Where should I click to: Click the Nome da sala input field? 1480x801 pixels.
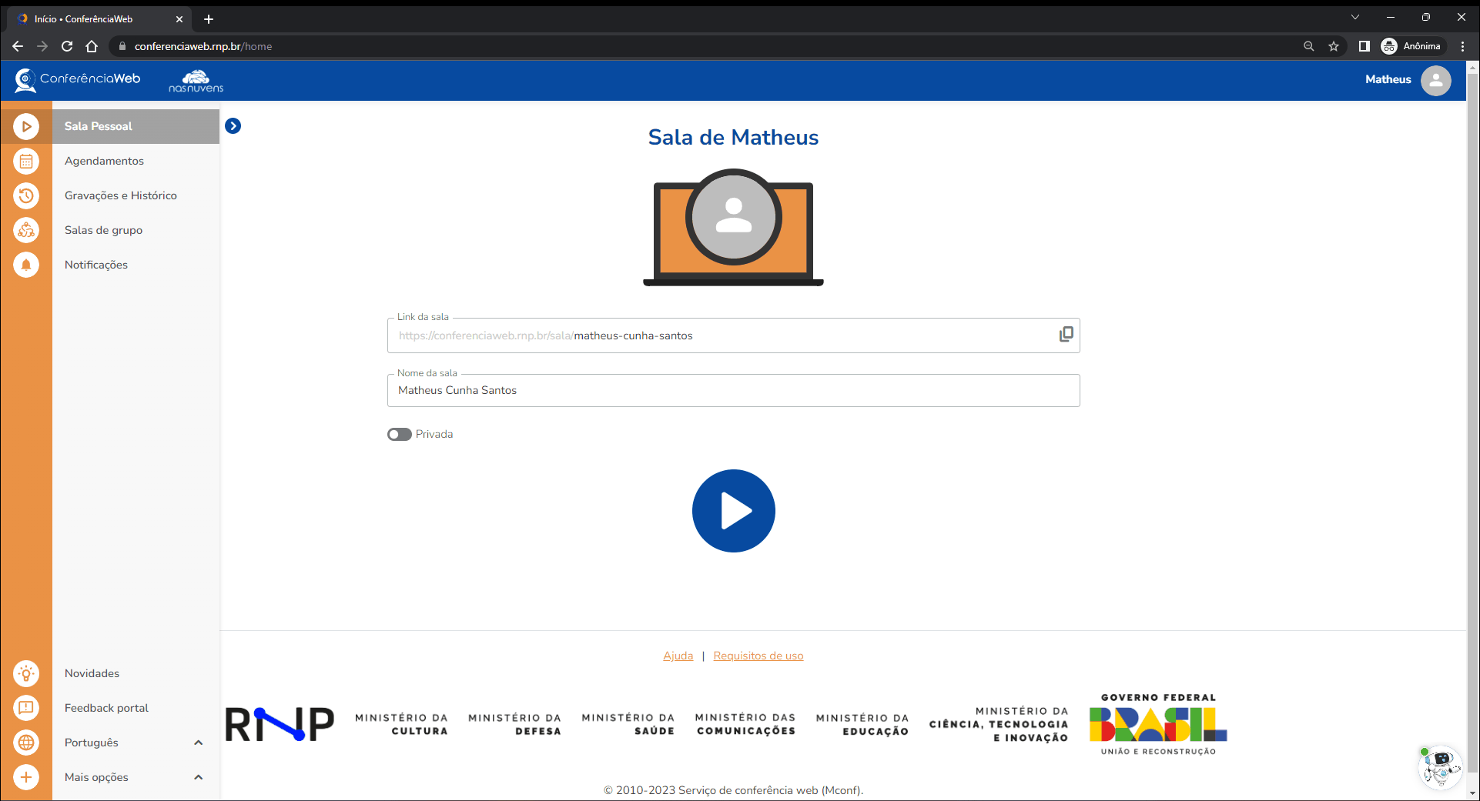pos(733,391)
